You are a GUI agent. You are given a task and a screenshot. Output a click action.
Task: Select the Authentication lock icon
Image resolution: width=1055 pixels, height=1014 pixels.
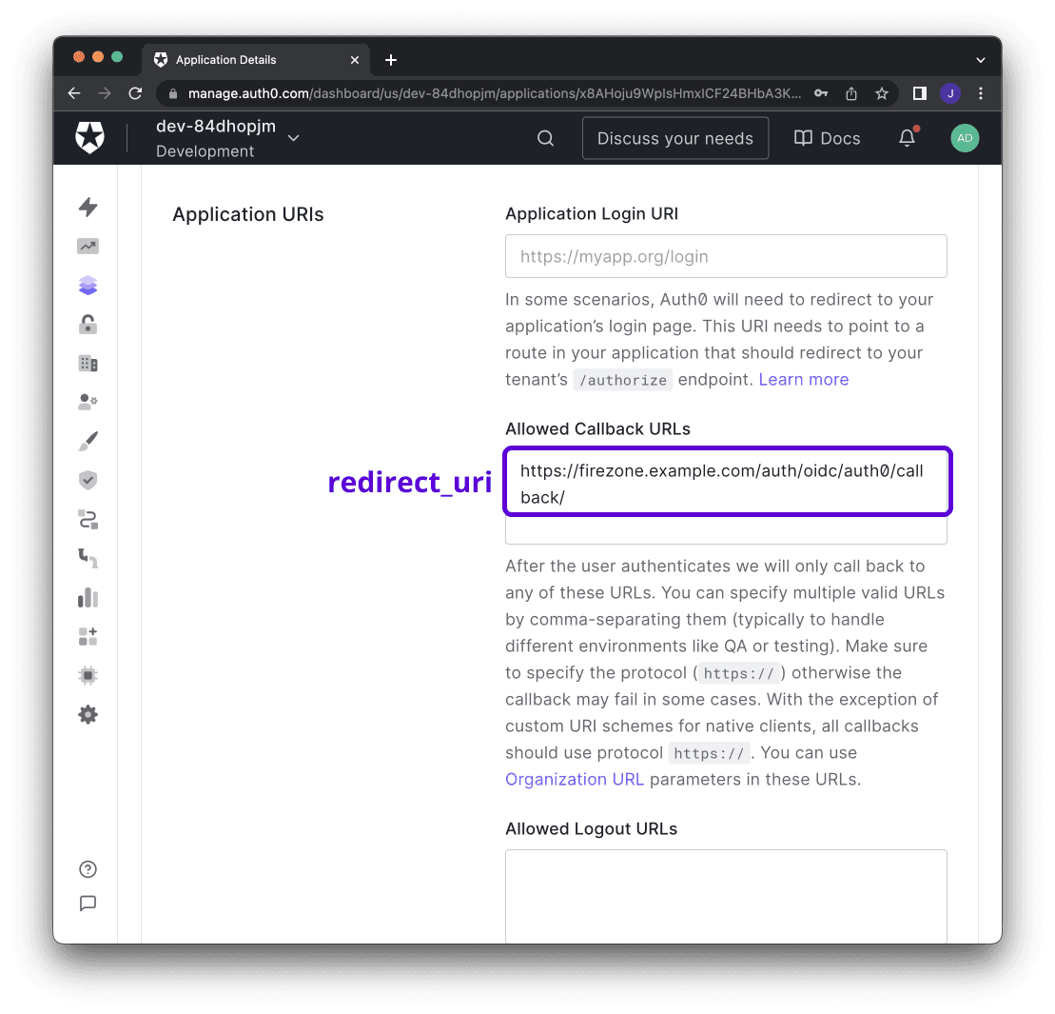[88, 324]
